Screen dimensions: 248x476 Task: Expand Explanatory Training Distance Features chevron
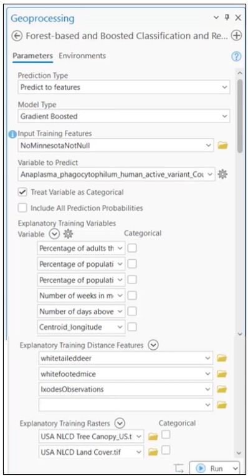pos(153,345)
